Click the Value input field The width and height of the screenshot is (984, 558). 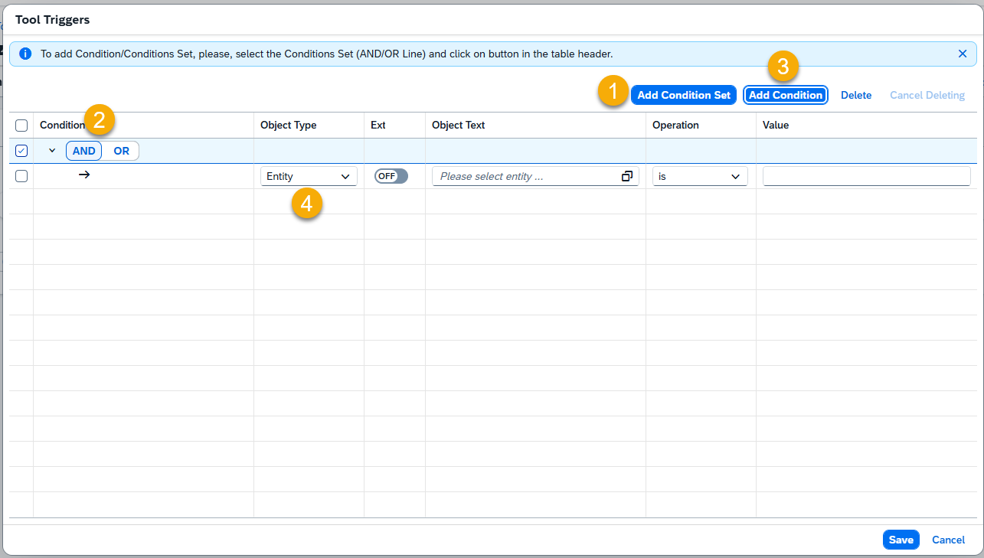click(867, 176)
